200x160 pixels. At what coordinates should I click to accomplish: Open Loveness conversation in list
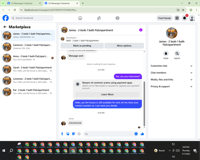click(x=28, y=80)
